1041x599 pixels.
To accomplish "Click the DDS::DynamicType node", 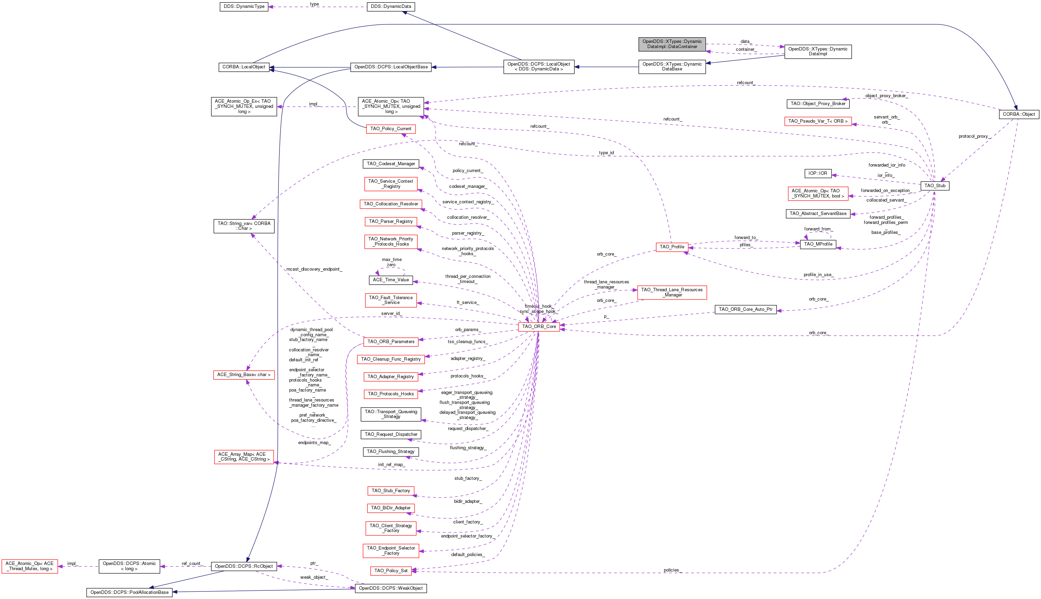I will click(244, 7).
